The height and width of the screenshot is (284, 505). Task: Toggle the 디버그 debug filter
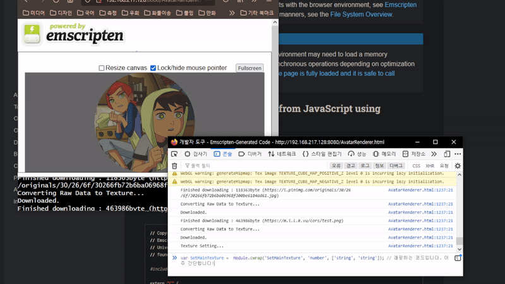396,165
